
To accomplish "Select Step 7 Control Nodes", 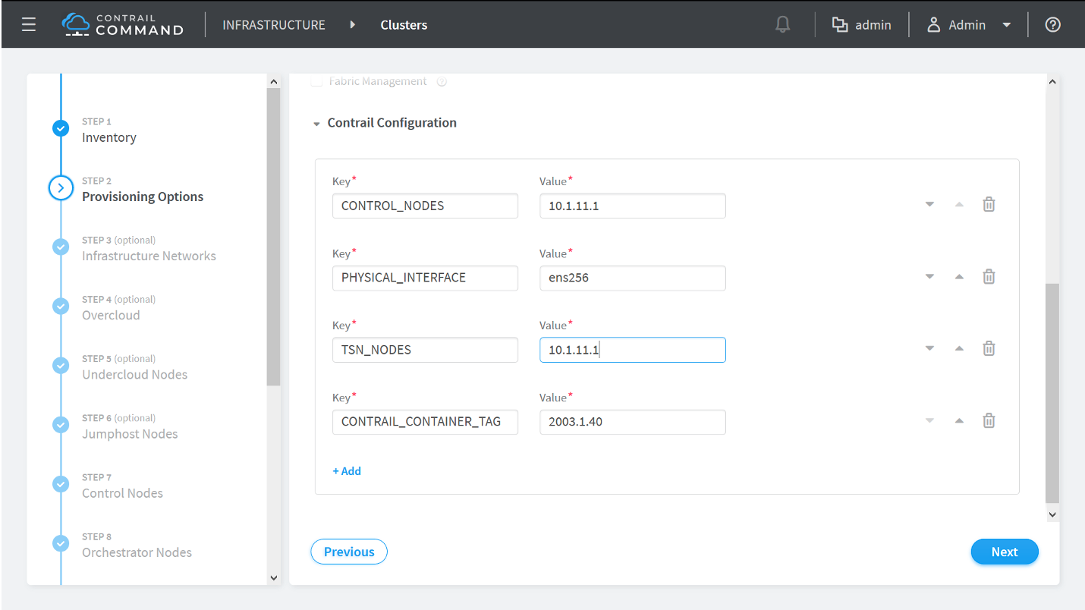I will pos(122,493).
